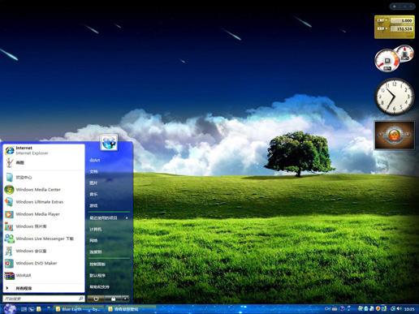The width and height of the screenshot is (419, 314).
Task: Open Help and Support (帮助和支持)
Action: pos(99,287)
